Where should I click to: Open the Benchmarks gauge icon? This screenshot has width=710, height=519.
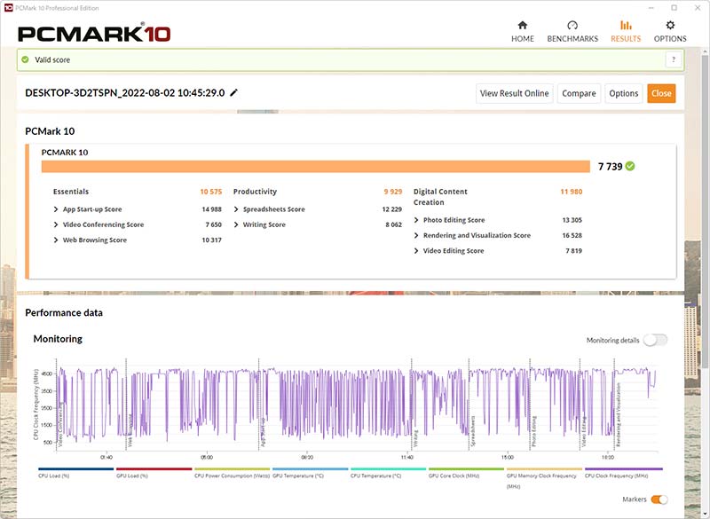coord(572,26)
